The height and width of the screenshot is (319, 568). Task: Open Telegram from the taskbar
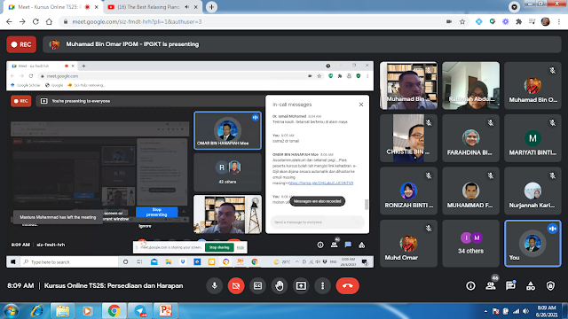[x=140, y=311]
